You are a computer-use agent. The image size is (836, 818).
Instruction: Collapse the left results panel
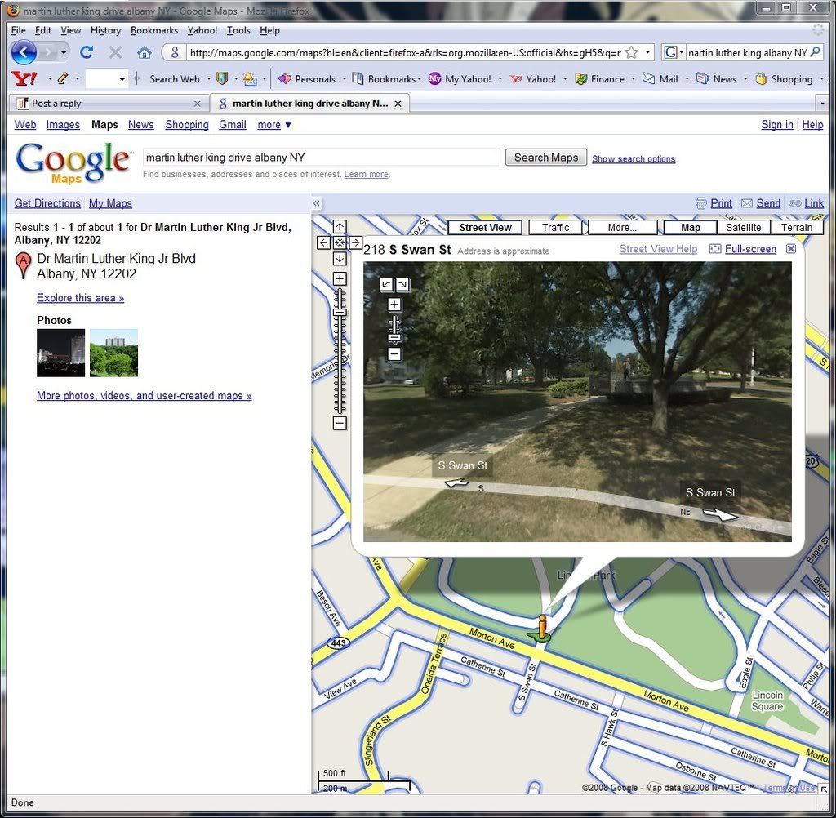click(317, 203)
